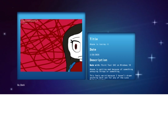168x126 pixels.
Task: Select the Description heading
Action: (98, 60)
